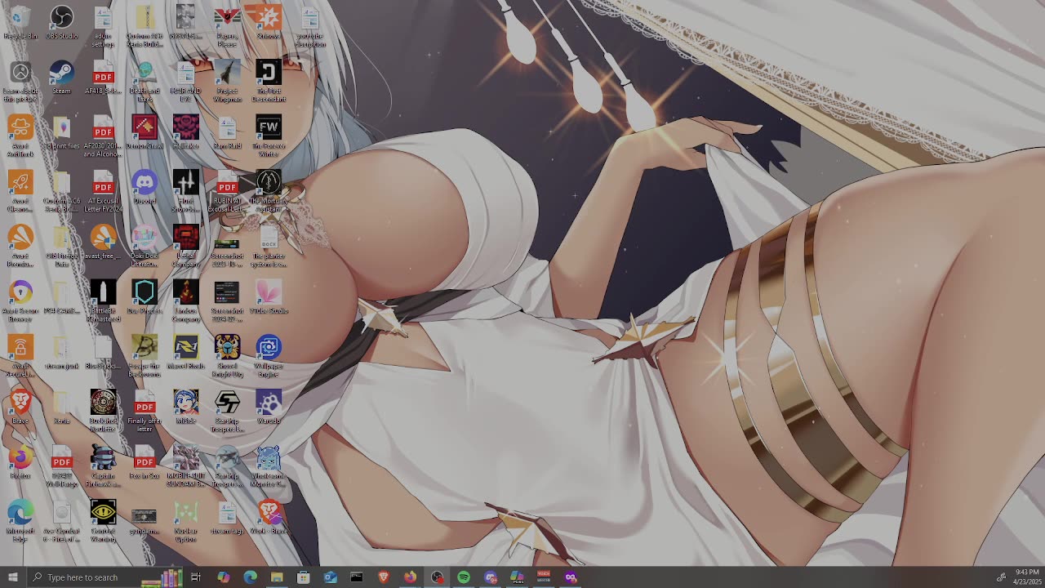This screenshot has width=1045, height=588.
Task: Open File Explorer from the taskbar
Action: [x=277, y=577]
